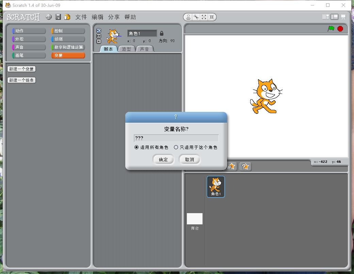Viewport: 354px width, 274px height.
Task: Open the 数字和逻辑运算 block category
Action: tap(68, 47)
